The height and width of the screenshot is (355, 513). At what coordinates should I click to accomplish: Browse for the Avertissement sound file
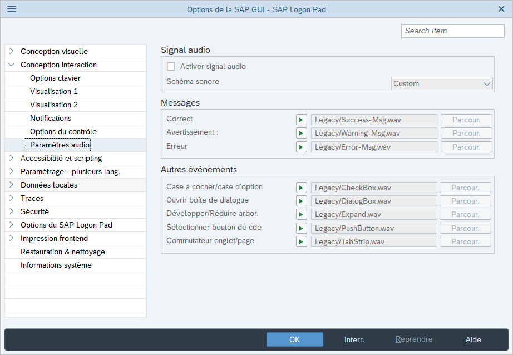(x=467, y=133)
